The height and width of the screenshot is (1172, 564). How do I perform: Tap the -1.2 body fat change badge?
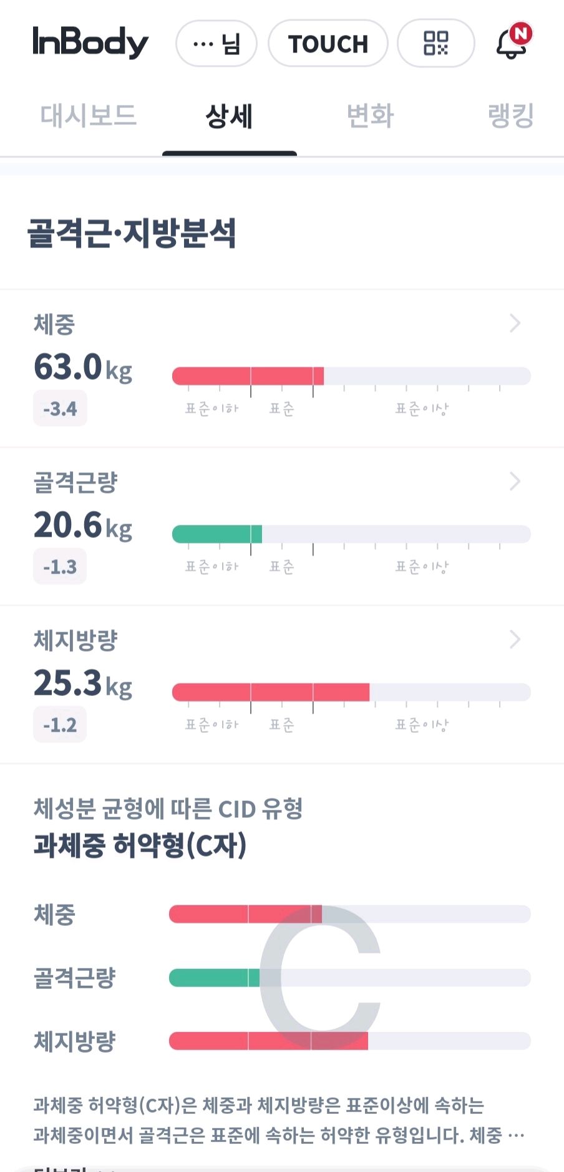[x=60, y=725]
